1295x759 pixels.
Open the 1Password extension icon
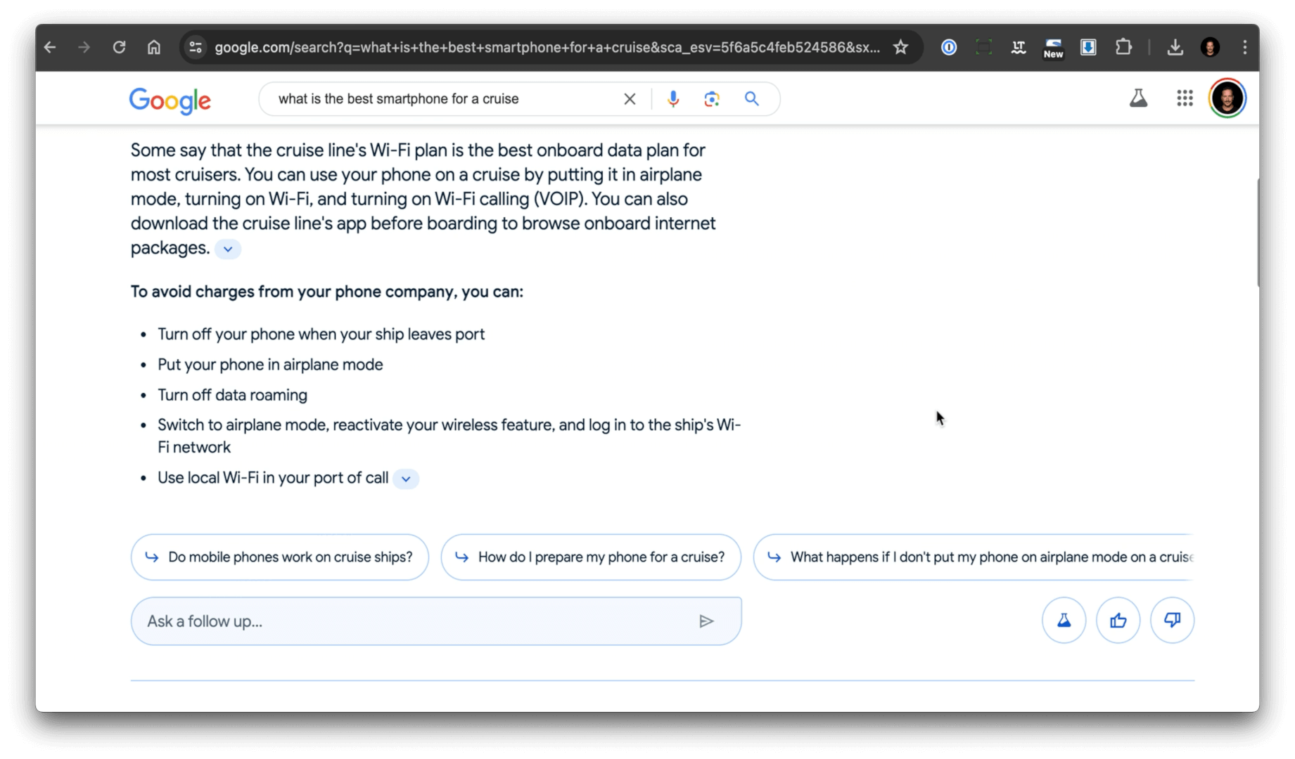[949, 47]
